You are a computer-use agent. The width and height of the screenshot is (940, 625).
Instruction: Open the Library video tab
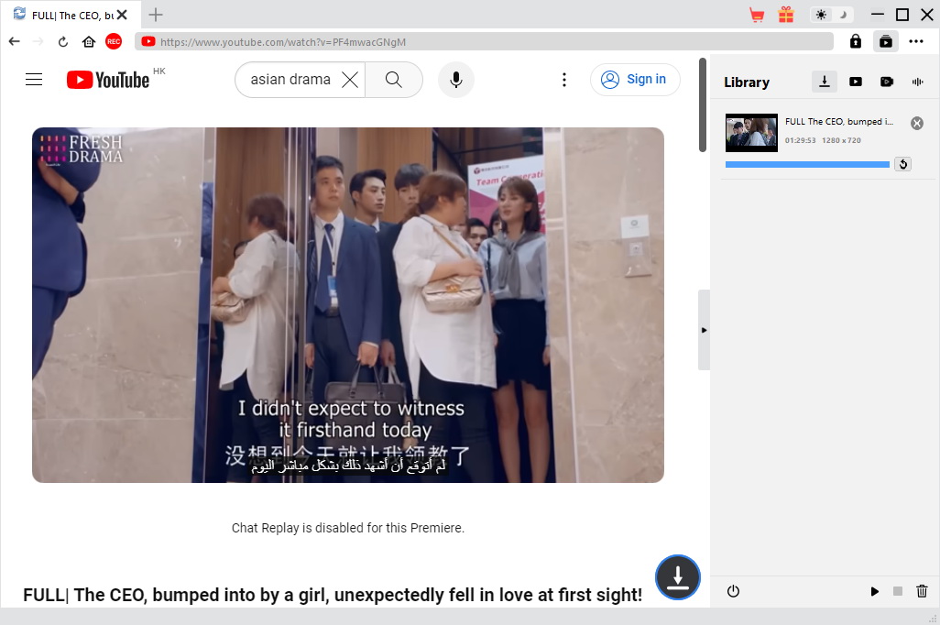pyautogui.click(x=856, y=82)
